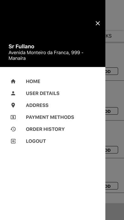124x220 pixels.
Task: Tap the clock history icon
Action: click(x=13, y=129)
